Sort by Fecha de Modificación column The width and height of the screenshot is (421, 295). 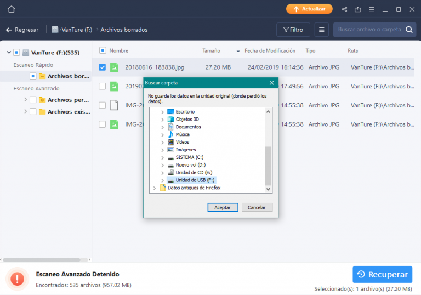(270, 50)
